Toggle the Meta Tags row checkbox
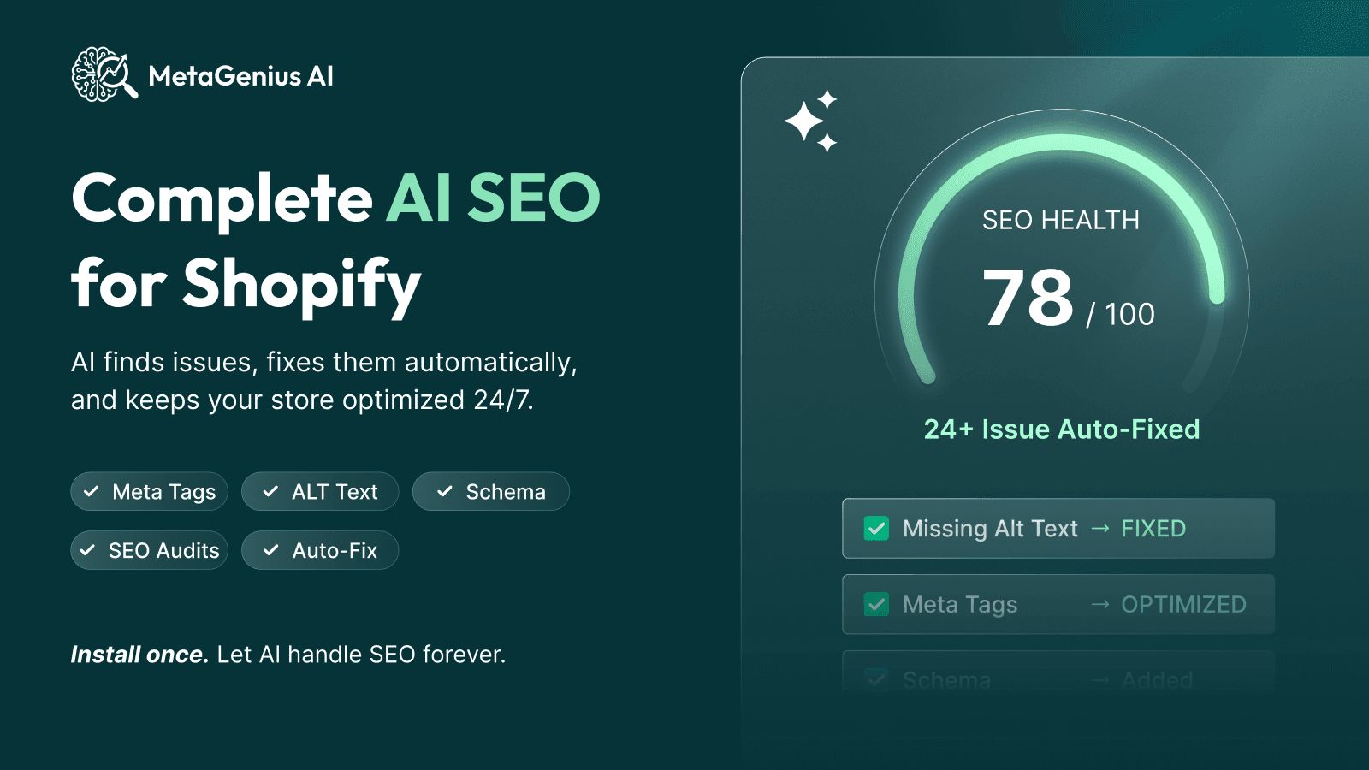The image size is (1369, 770). [x=876, y=605]
